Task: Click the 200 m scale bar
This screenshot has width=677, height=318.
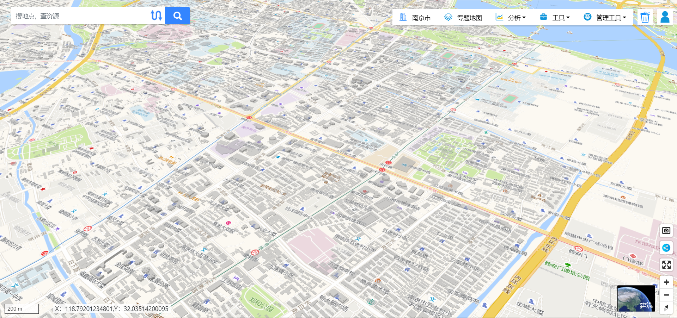Action: click(x=22, y=308)
